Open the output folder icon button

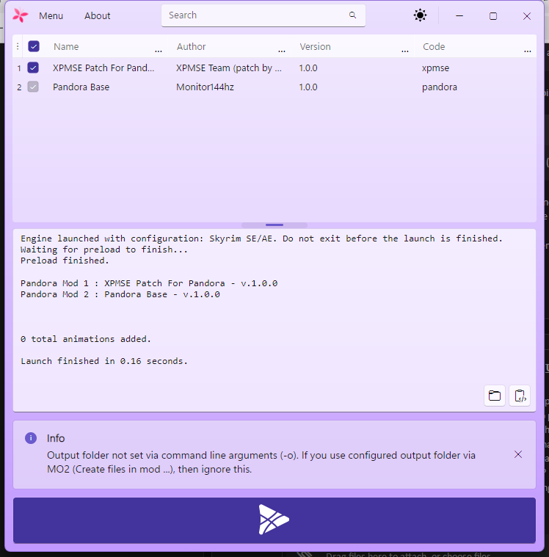click(x=495, y=396)
